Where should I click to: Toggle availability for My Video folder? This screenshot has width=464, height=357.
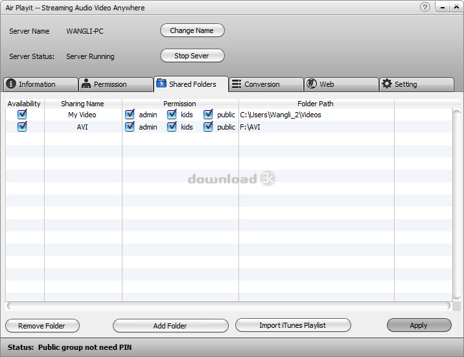pos(22,114)
